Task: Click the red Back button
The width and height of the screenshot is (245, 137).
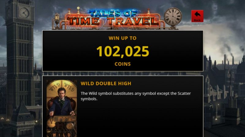Action: (197, 16)
